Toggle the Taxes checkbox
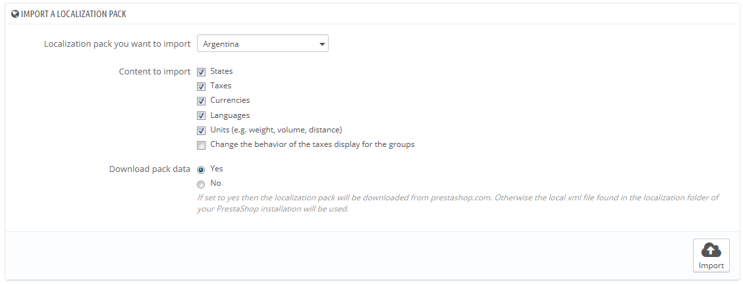This screenshot has width=743, height=284. [202, 86]
